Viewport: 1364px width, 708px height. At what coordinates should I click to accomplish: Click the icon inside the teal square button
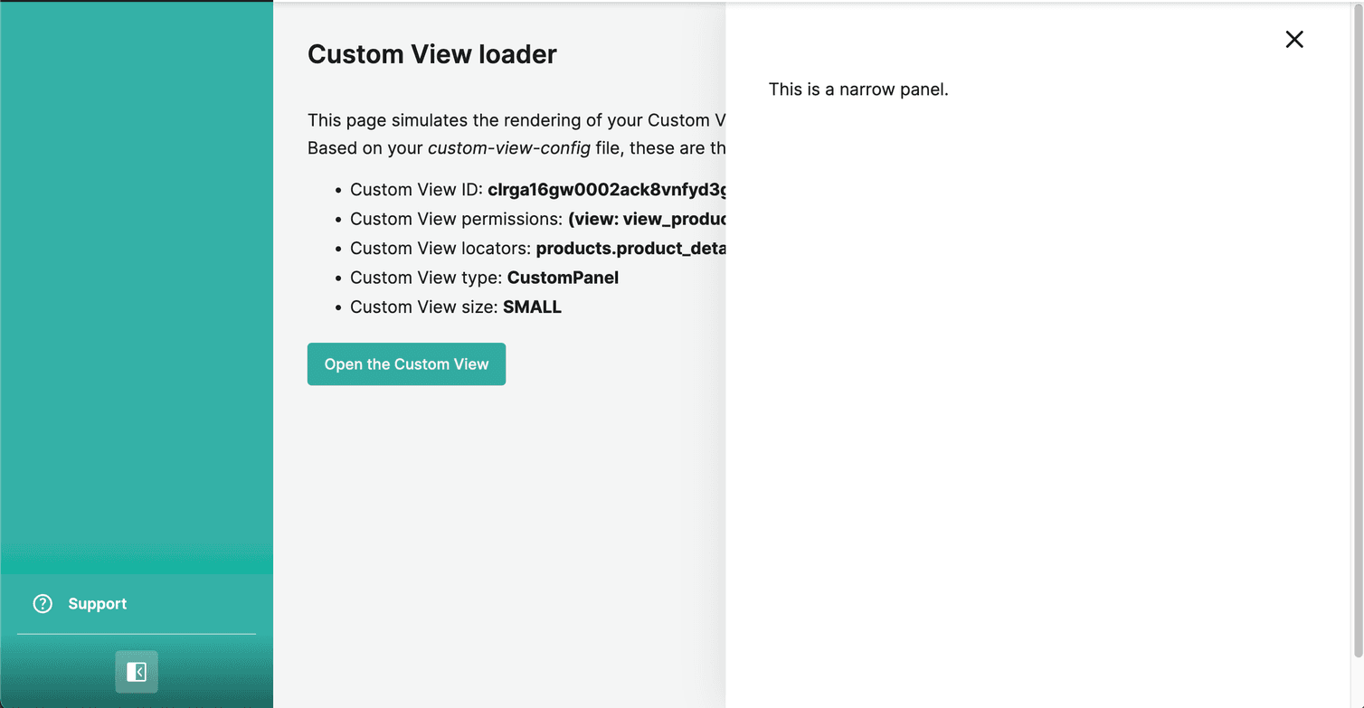coord(136,672)
